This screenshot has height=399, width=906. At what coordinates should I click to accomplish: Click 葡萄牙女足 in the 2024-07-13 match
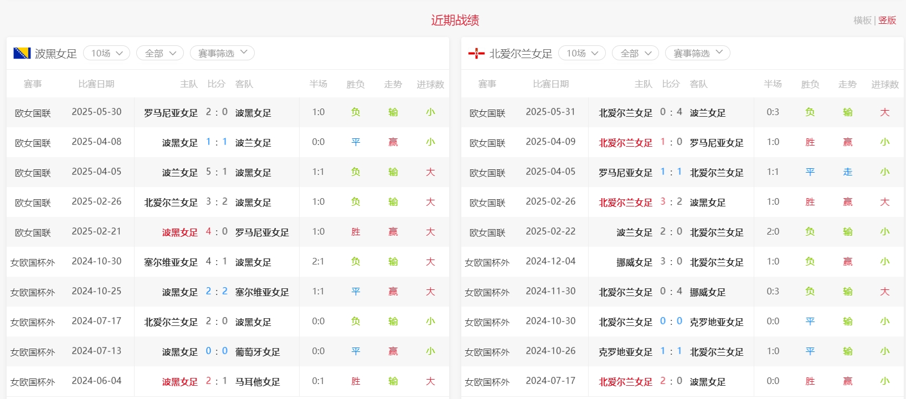click(x=258, y=352)
